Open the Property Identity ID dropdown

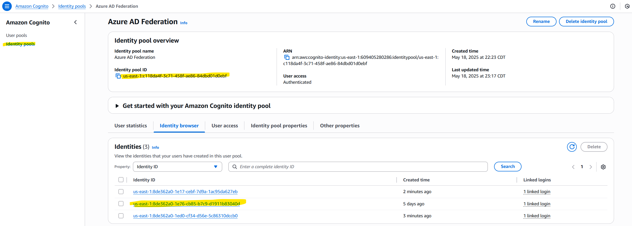pos(177,167)
